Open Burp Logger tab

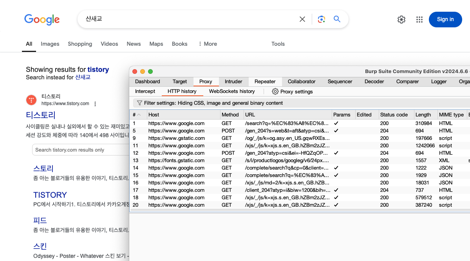pyautogui.click(x=439, y=82)
